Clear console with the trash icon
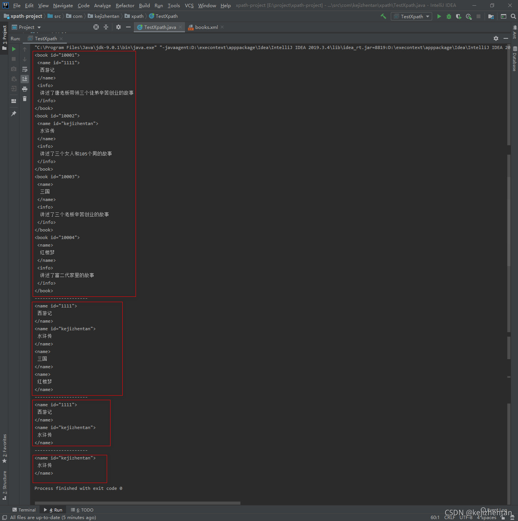This screenshot has height=521, width=518. (25, 99)
